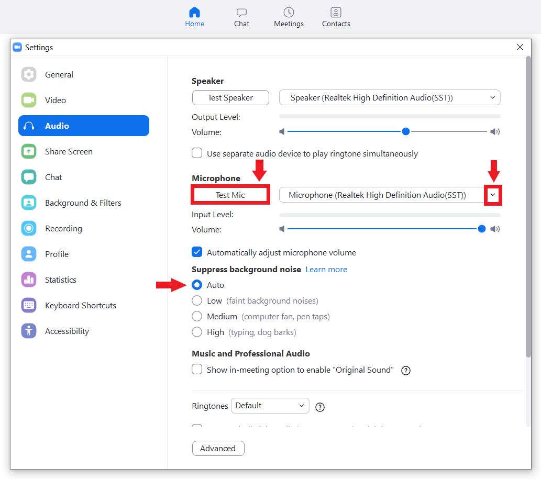Viewport: 541px width, 480px height.
Task: Click the Learn more link
Action: tap(326, 269)
